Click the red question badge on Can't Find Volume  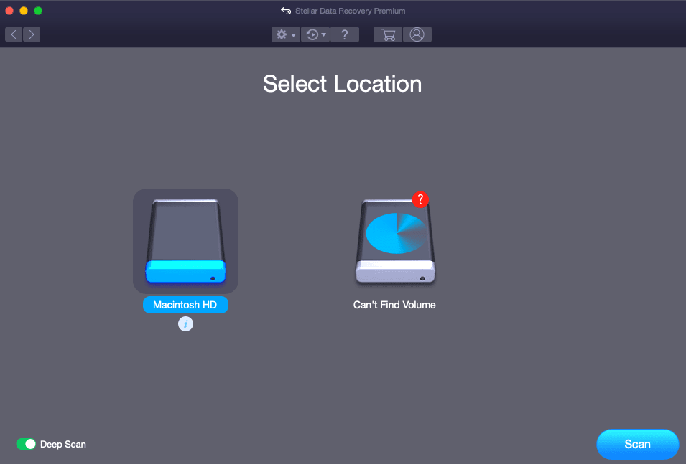(421, 199)
